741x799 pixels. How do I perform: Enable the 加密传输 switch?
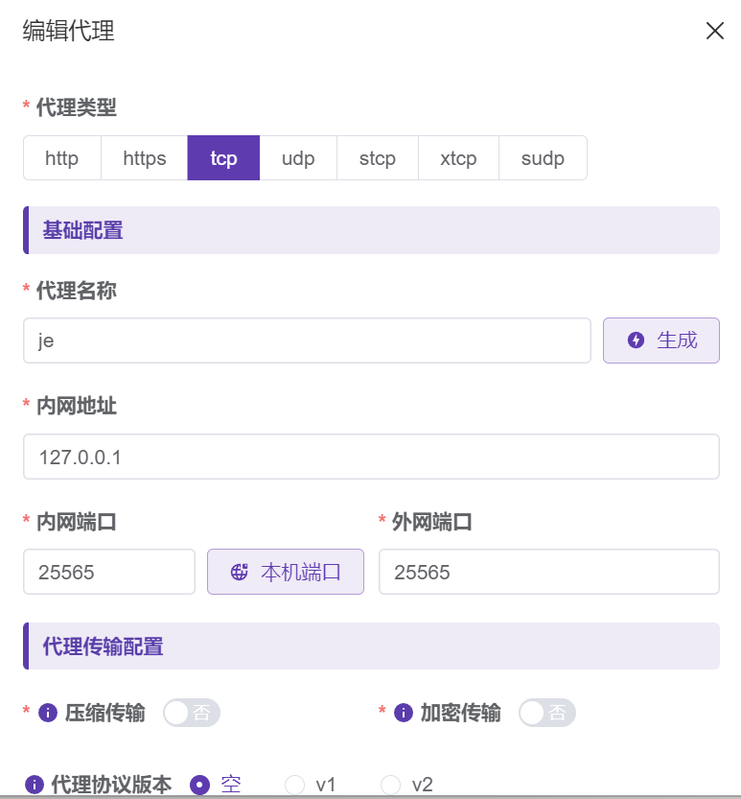(x=547, y=713)
